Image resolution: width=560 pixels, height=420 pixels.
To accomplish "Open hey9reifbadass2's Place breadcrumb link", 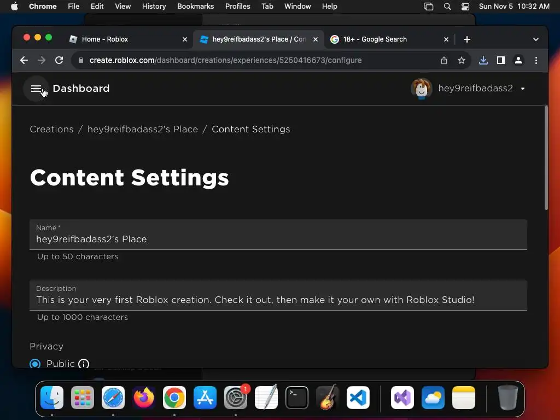I will coord(143,129).
